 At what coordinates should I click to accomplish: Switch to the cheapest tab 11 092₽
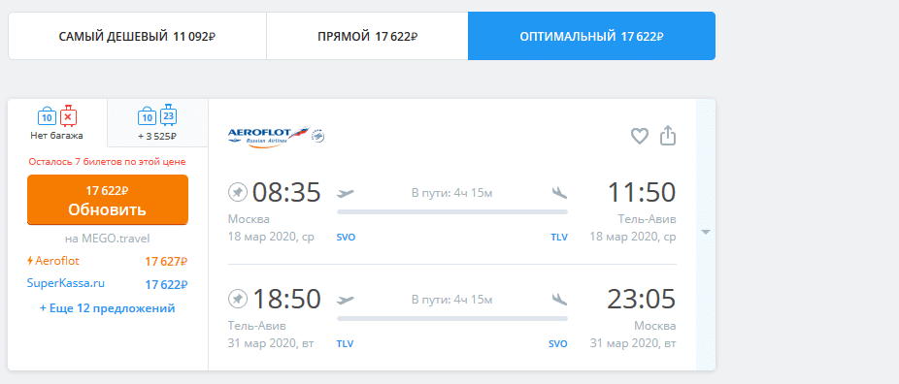pyautogui.click(x=137, y=36)
